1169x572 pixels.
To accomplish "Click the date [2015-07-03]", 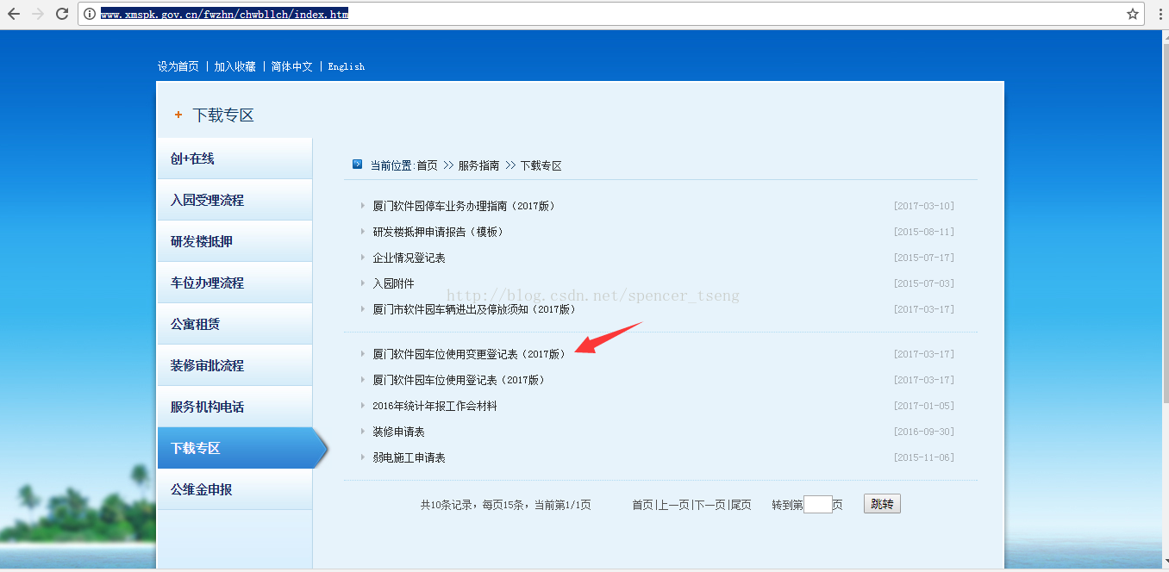I will coord(924,283).
